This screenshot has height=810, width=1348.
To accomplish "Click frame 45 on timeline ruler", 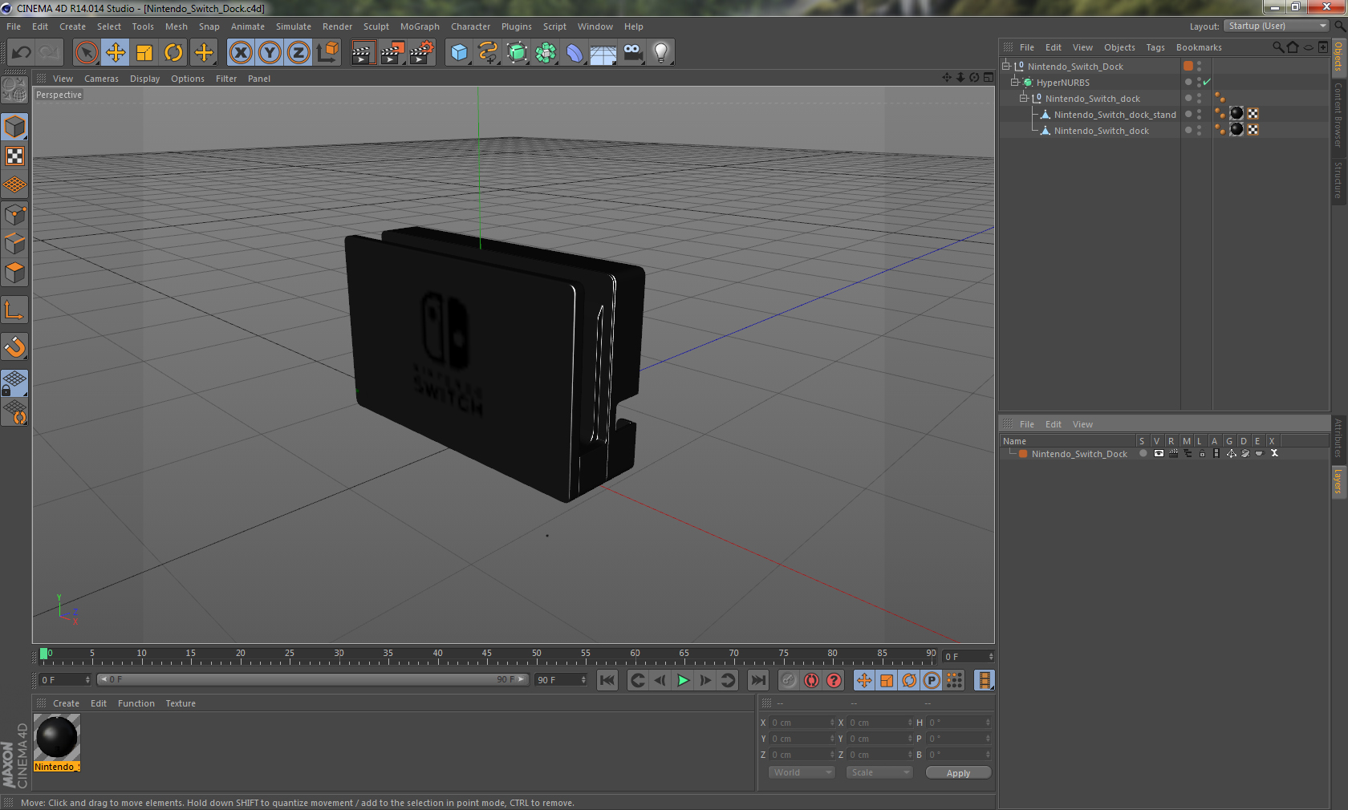I will pos(486,654).
